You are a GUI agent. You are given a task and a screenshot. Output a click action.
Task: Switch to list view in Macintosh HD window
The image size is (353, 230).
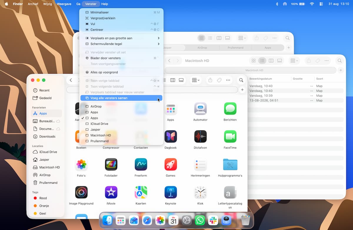(x=262, y=61)
